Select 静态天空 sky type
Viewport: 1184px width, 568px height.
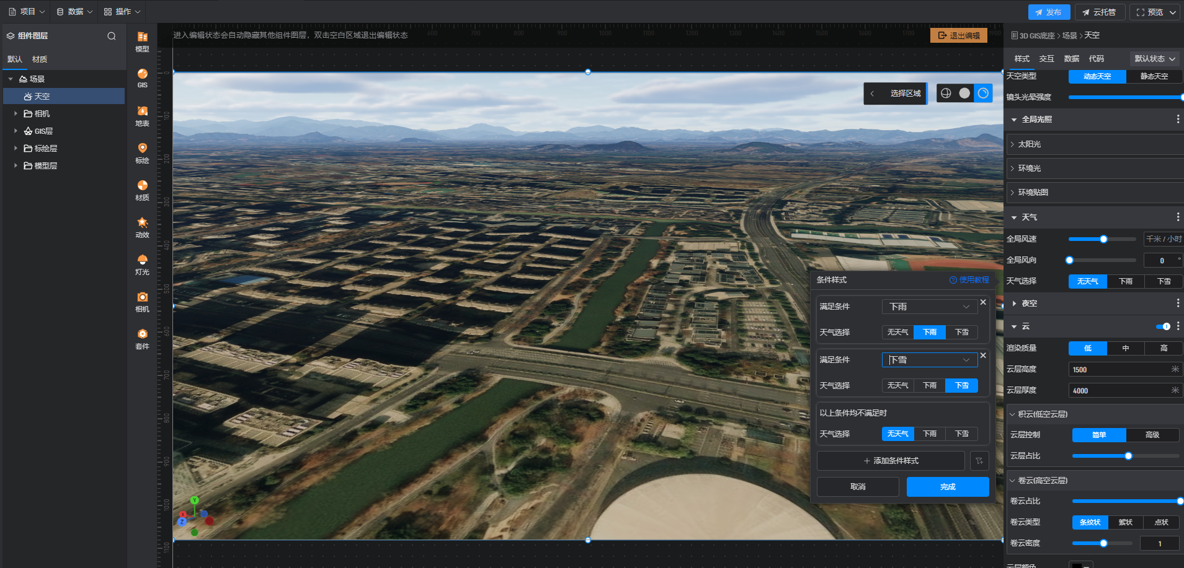[x=1154, y=76]
